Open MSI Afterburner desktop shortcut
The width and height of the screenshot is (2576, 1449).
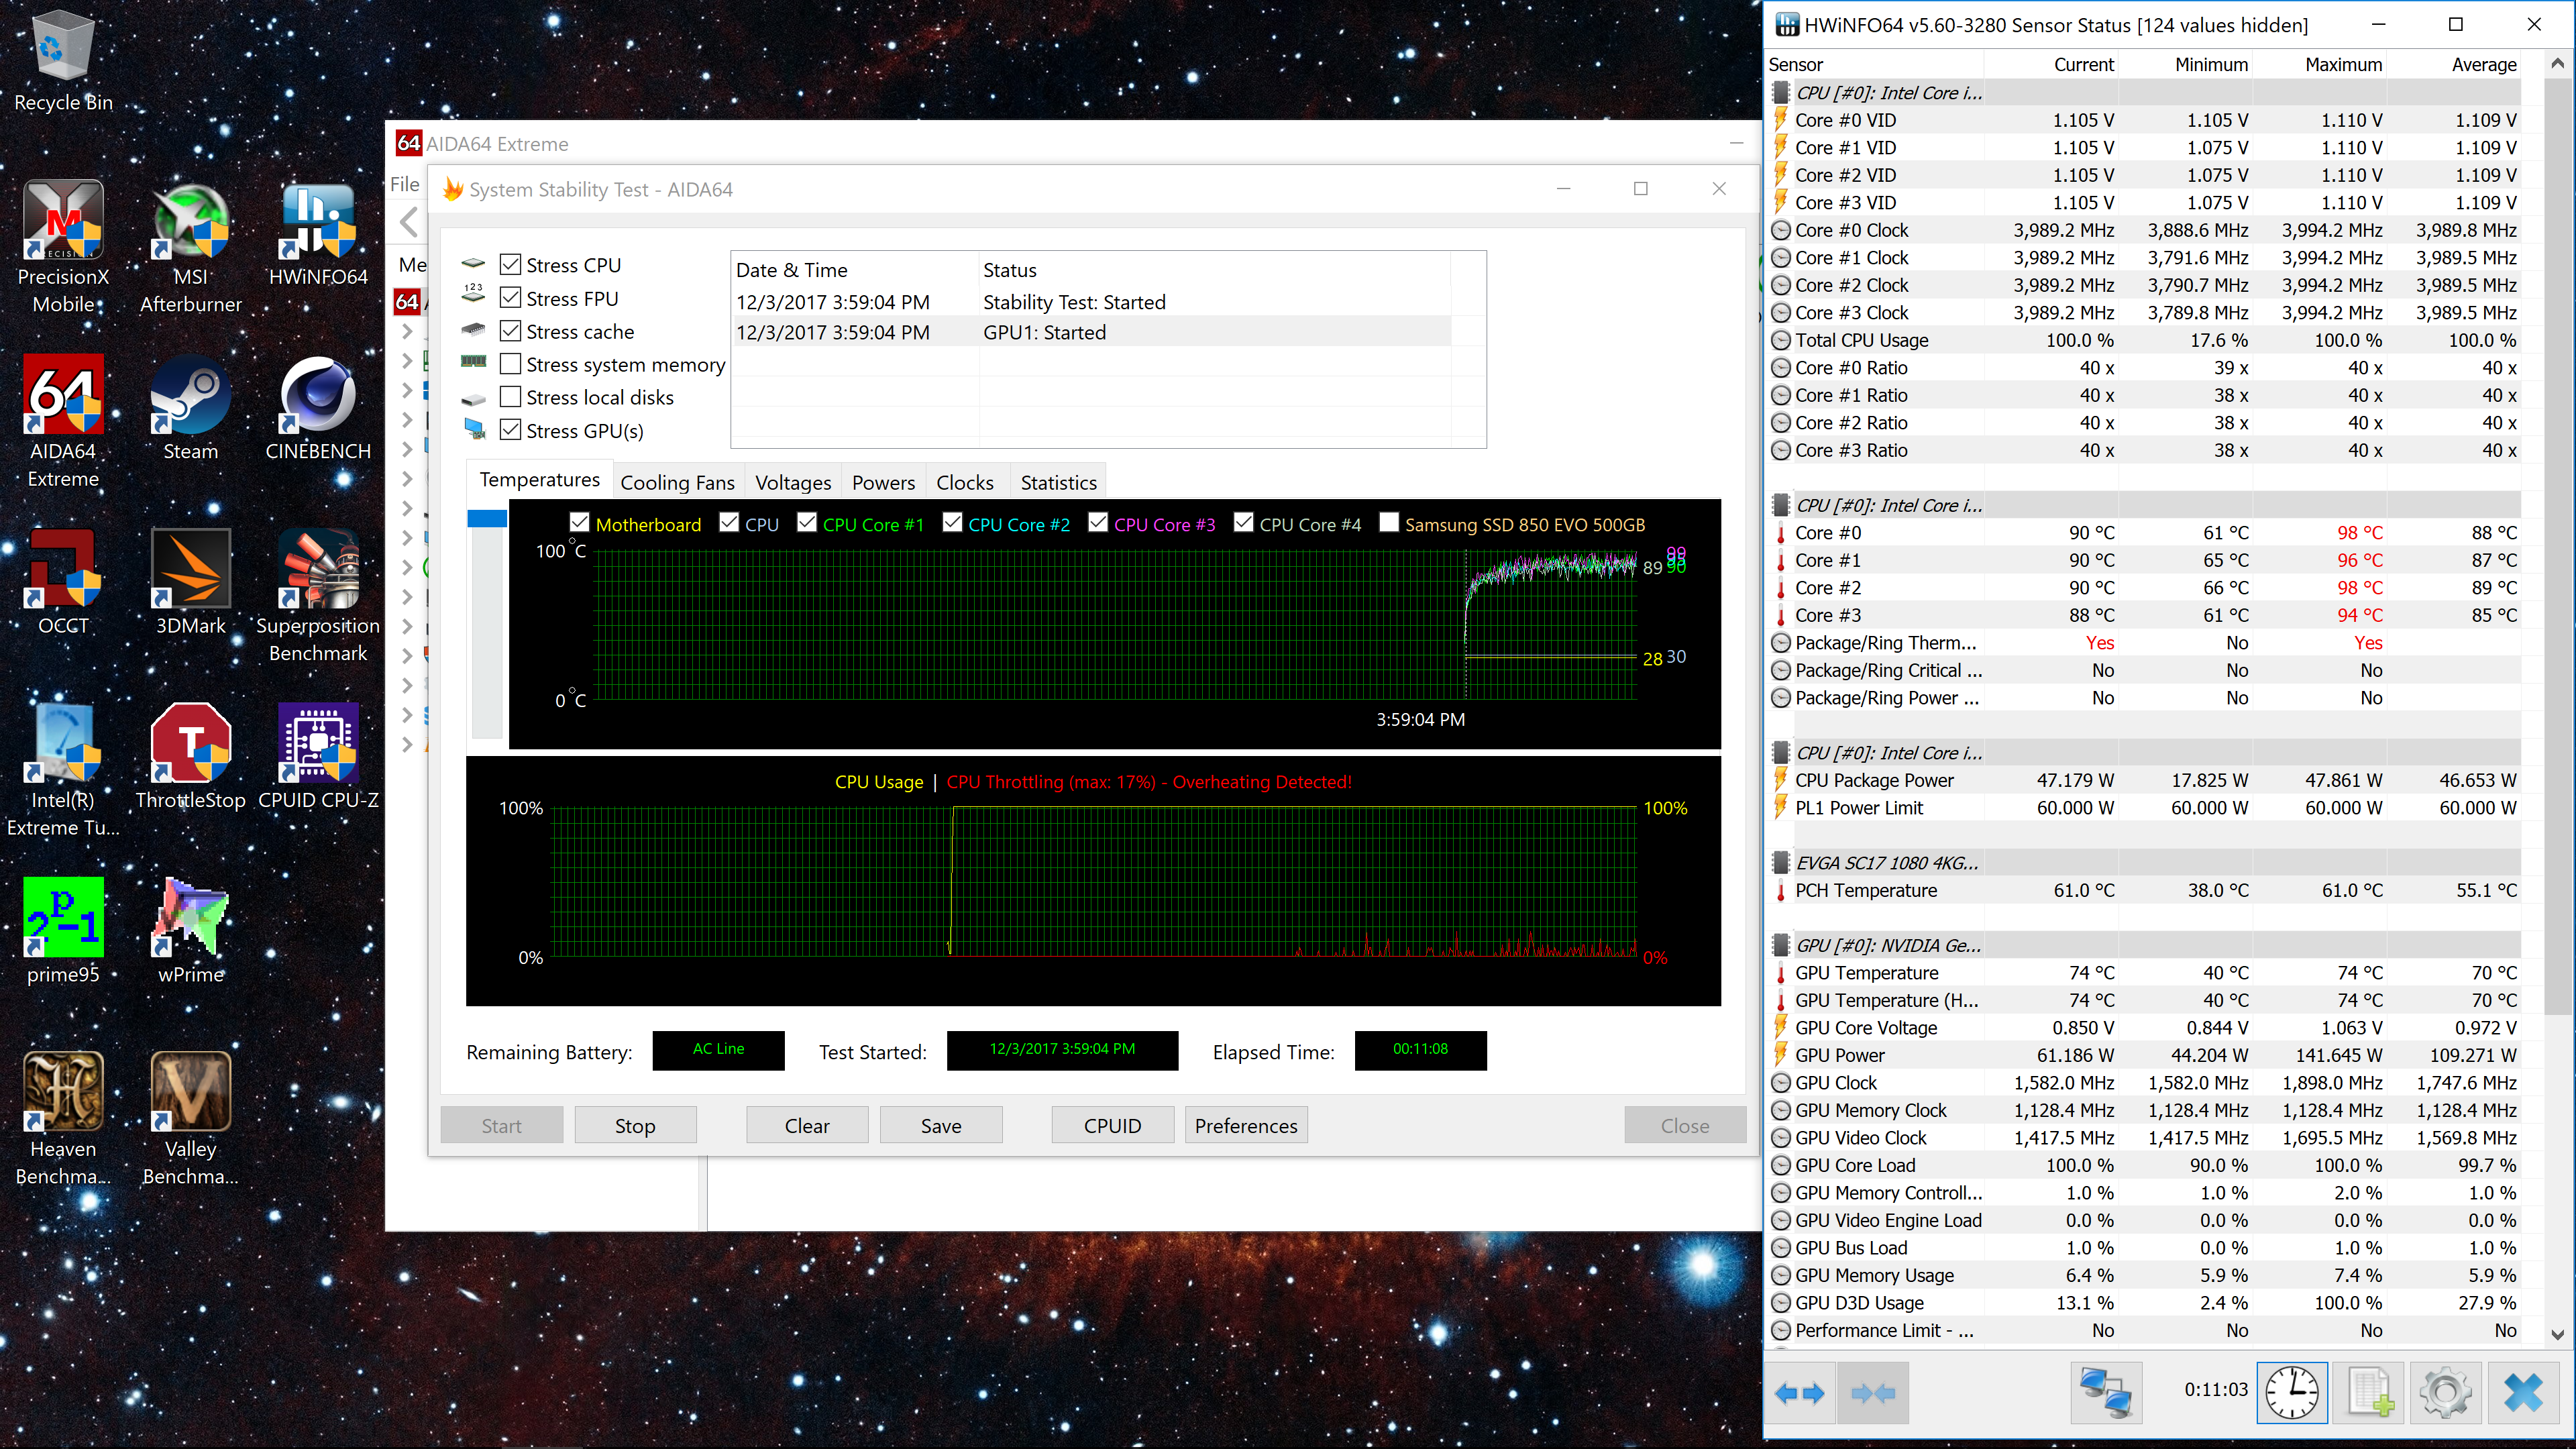click(x=190, y=246)
